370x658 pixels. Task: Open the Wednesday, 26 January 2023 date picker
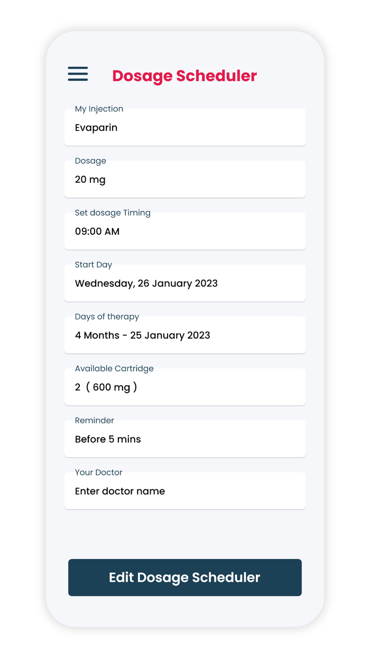[184, 284]
